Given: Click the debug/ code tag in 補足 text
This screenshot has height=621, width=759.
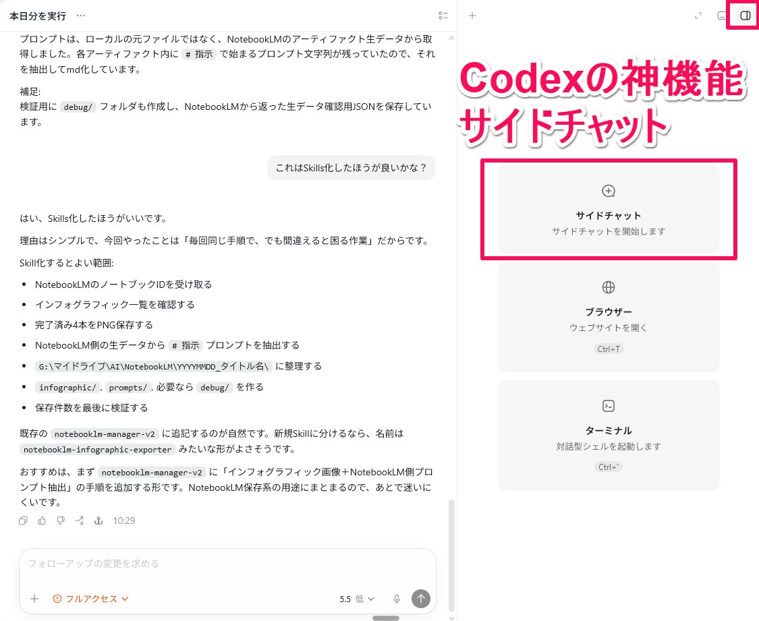Looking at the screenshot, I should [x=78, y=107].
